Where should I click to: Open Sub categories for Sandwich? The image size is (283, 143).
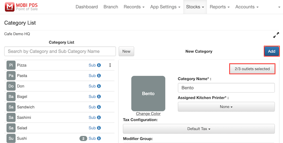pyautogui.click(x=92, y=107)
